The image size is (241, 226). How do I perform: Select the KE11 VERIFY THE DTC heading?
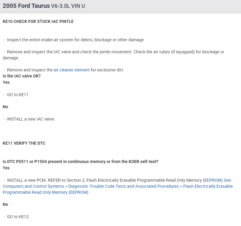[24, 143]
